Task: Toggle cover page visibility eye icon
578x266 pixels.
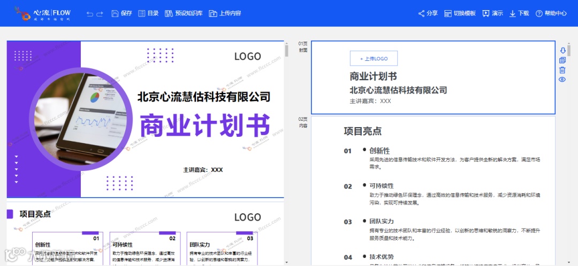Action: pos(562,80)
